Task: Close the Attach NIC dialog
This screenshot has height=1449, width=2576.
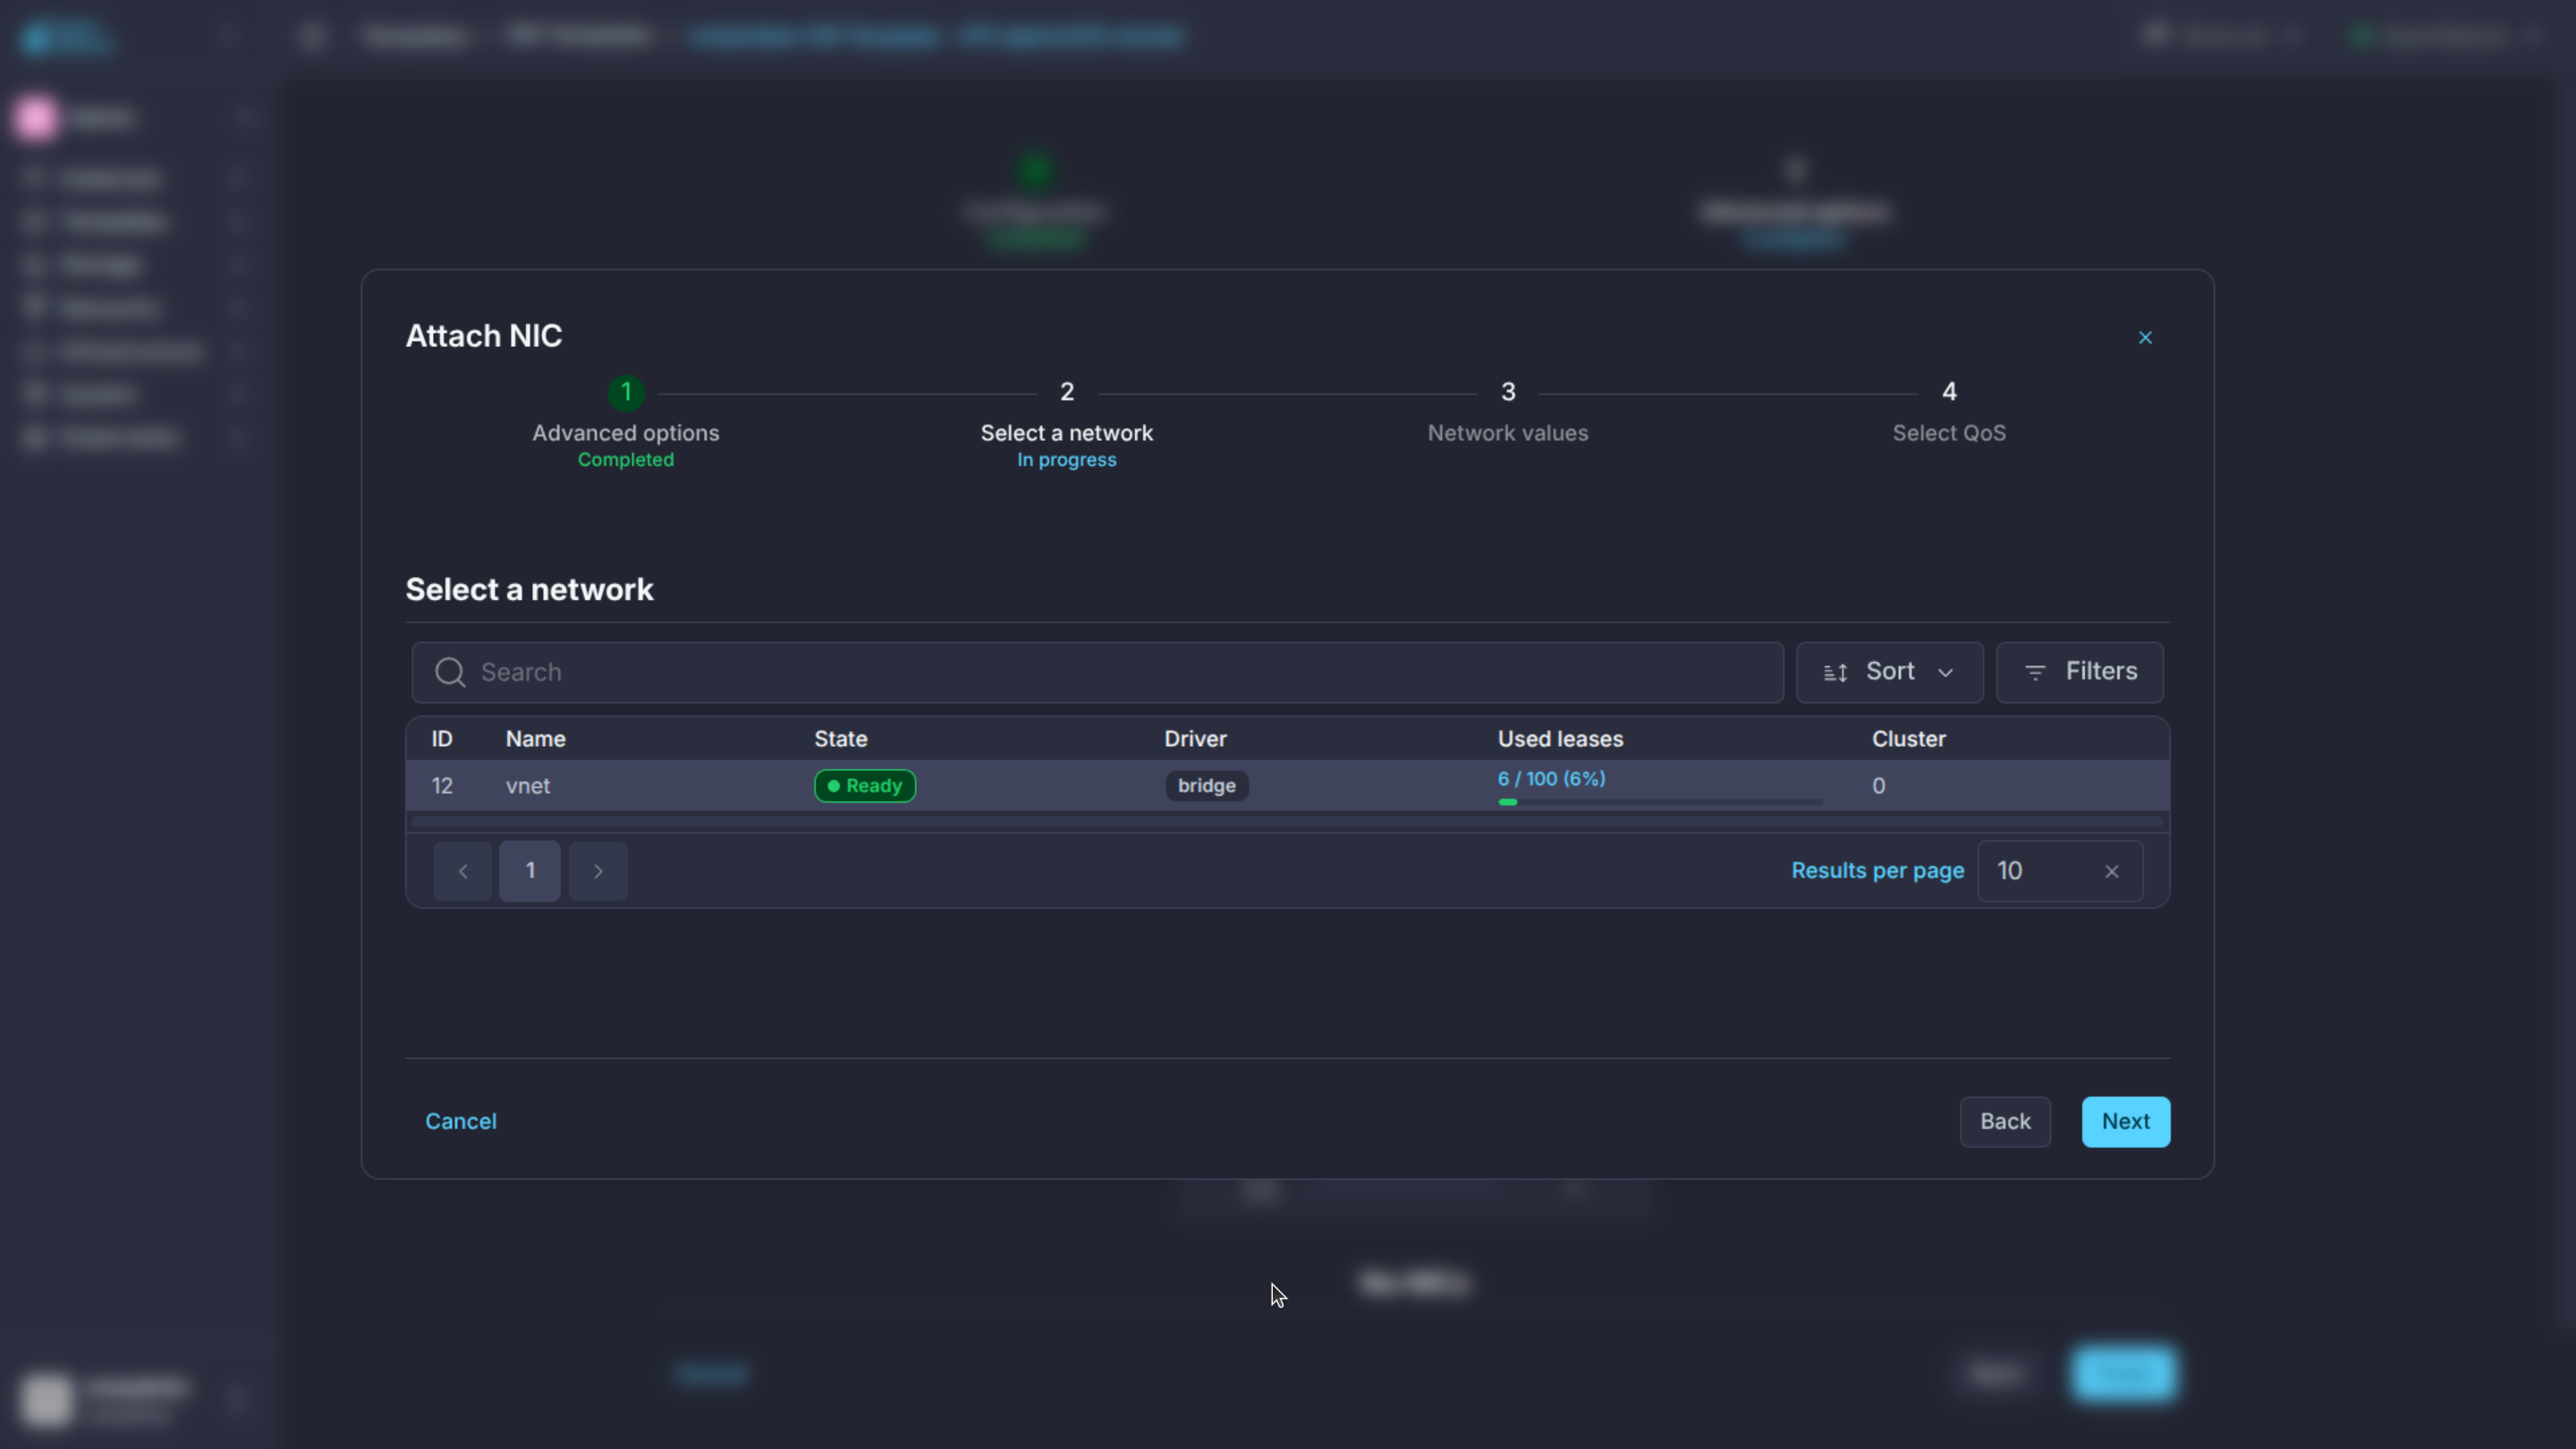Action: 2145,338
